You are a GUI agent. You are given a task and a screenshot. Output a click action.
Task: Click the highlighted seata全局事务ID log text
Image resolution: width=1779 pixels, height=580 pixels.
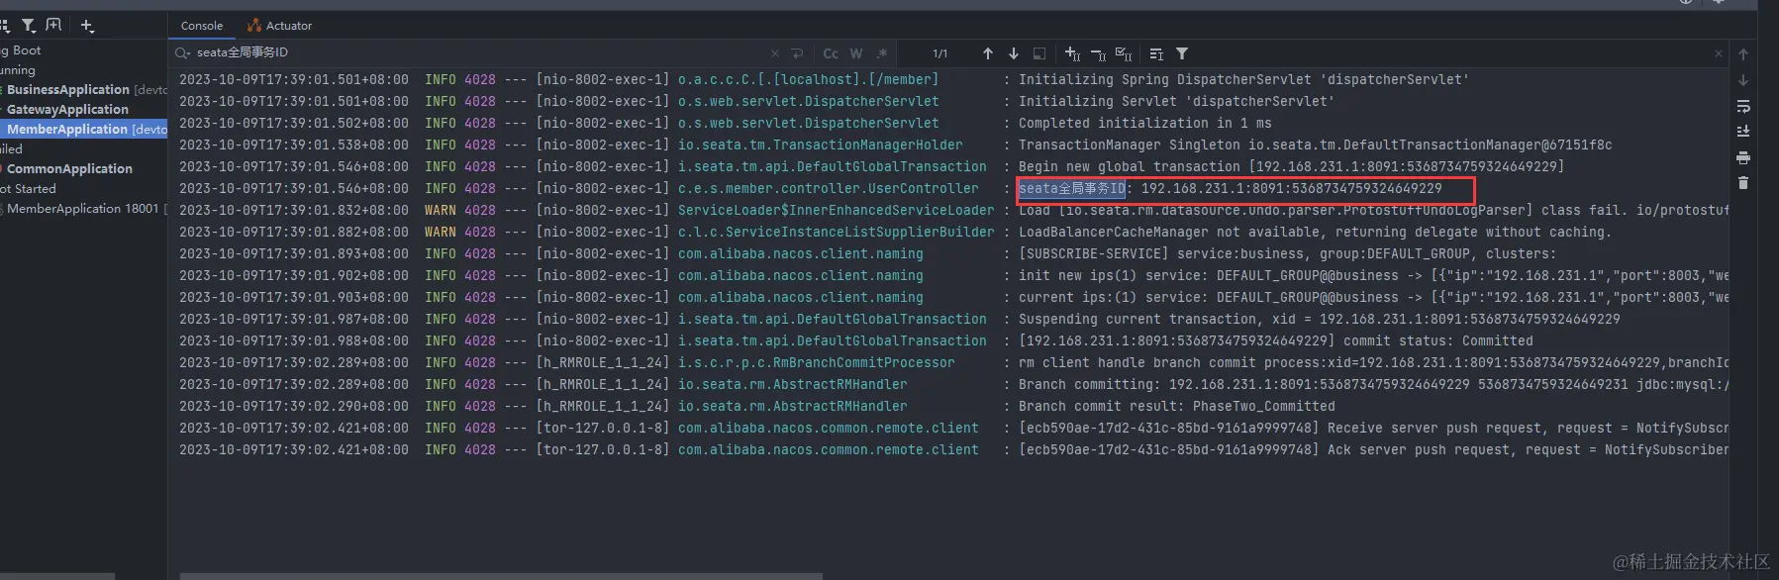click(1071, 188)
